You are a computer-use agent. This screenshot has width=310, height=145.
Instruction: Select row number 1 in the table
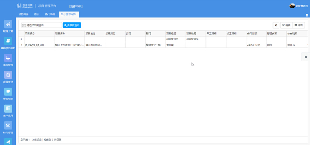[x=21, y=39]
